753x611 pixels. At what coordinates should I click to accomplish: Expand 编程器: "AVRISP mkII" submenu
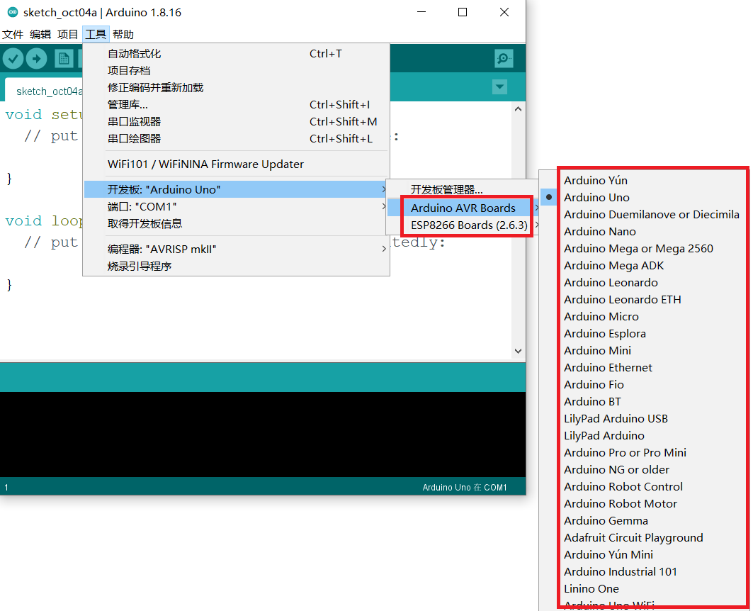tap(237, 249)
